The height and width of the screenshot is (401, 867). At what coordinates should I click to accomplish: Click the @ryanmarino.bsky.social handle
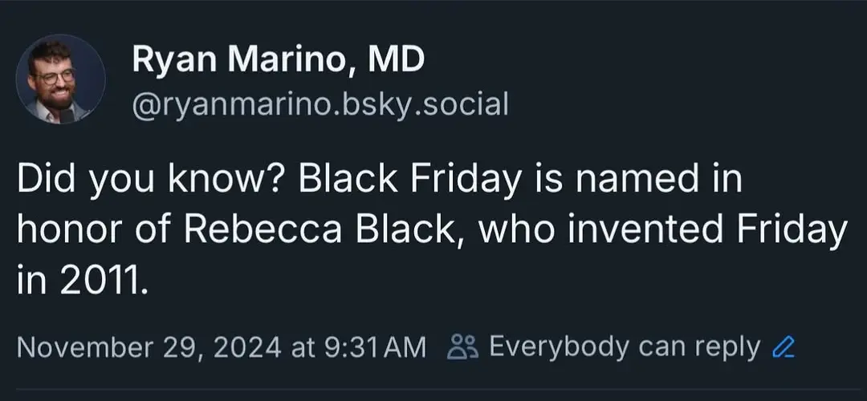click(320, 103)
